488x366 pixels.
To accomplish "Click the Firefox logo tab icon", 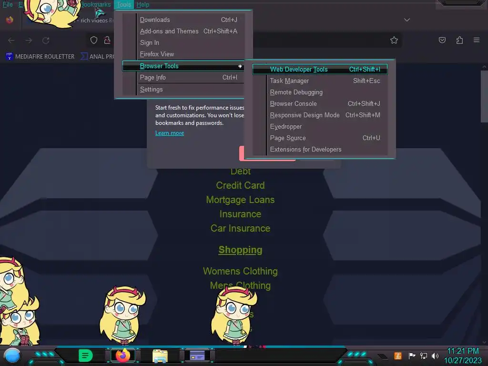I will (10, 20).
